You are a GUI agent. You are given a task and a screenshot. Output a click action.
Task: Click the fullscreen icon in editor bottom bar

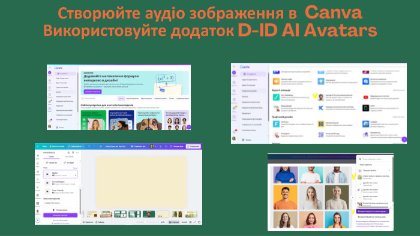coord(195,222)
